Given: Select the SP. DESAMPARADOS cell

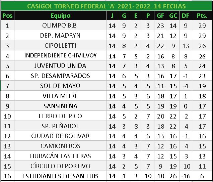Looking at the screenshot, I should [x=60, y=76].
